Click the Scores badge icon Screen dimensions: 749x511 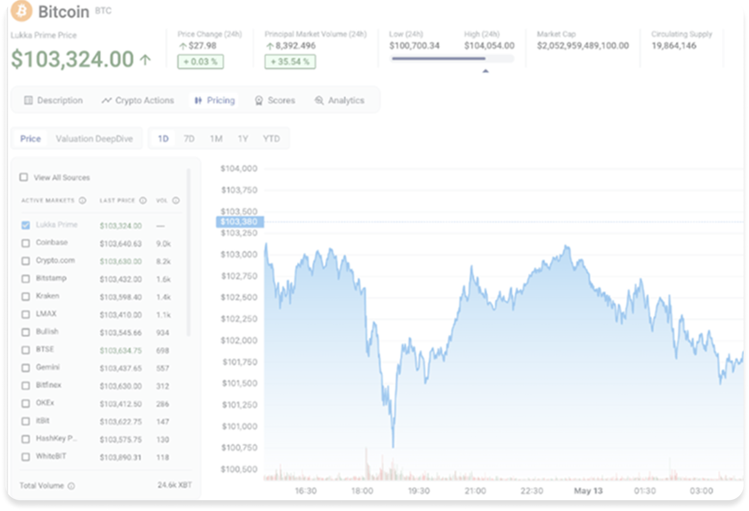[x=259, y=101]
